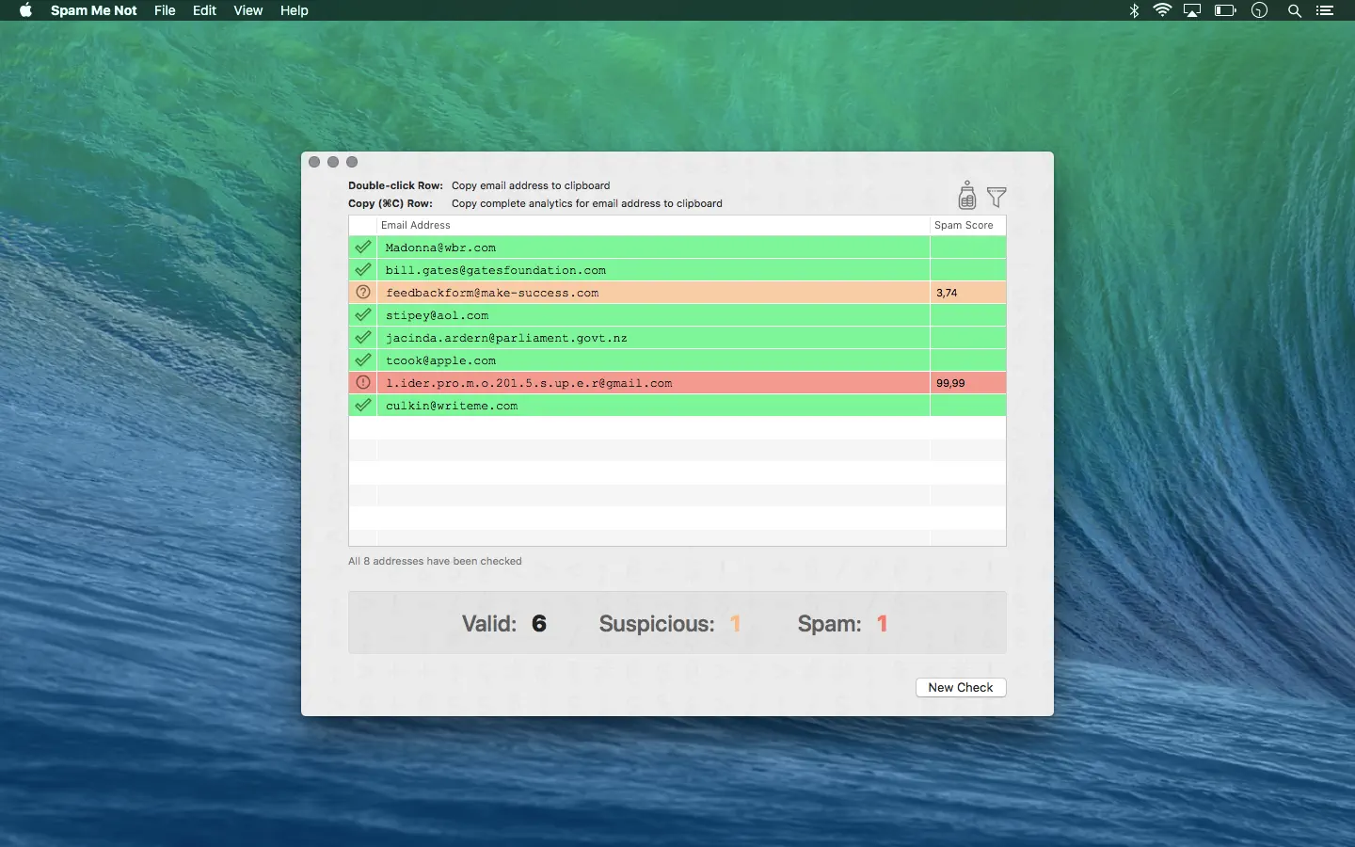Select the stipey@aol.com address
Image resolution: width=1355 pixels, height=847 pixels.
point(437,315)
